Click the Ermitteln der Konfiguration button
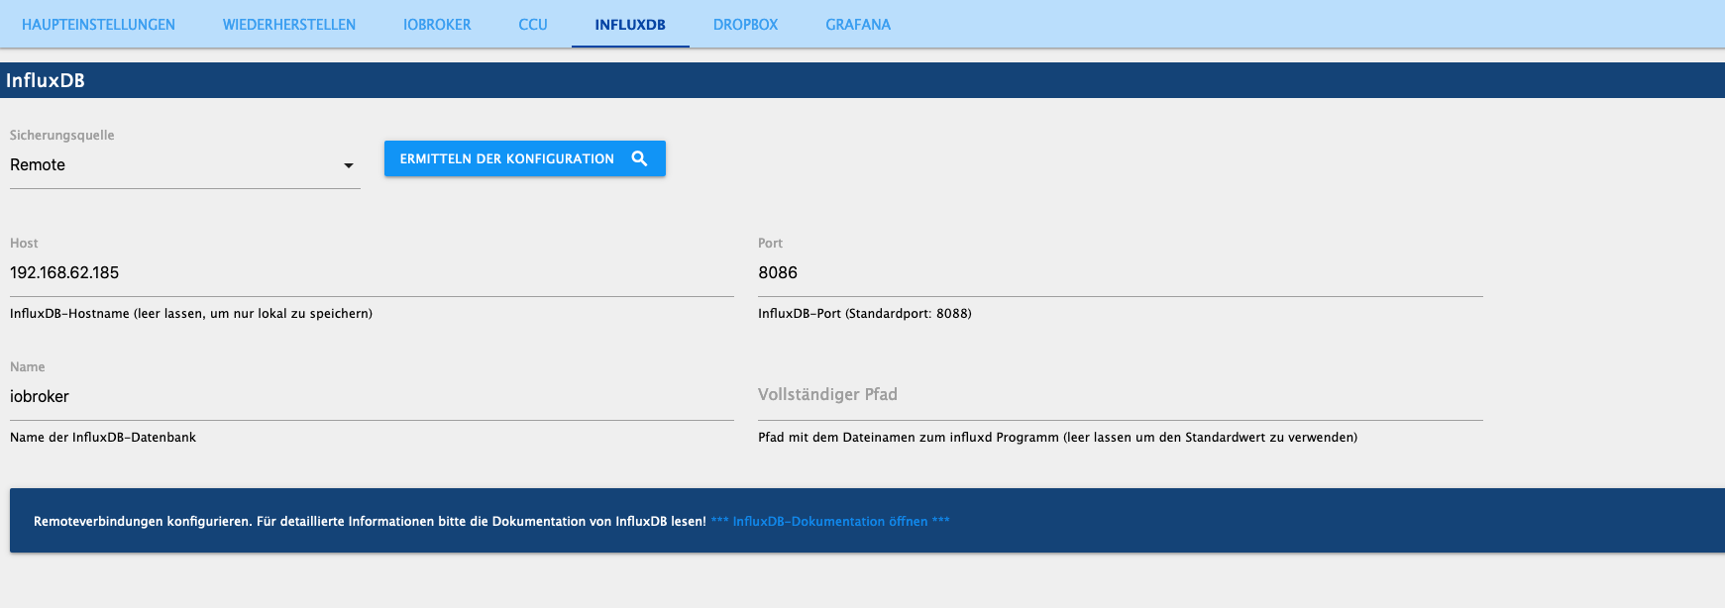Viewport: 1725px width, 608px height. point(524,158)
